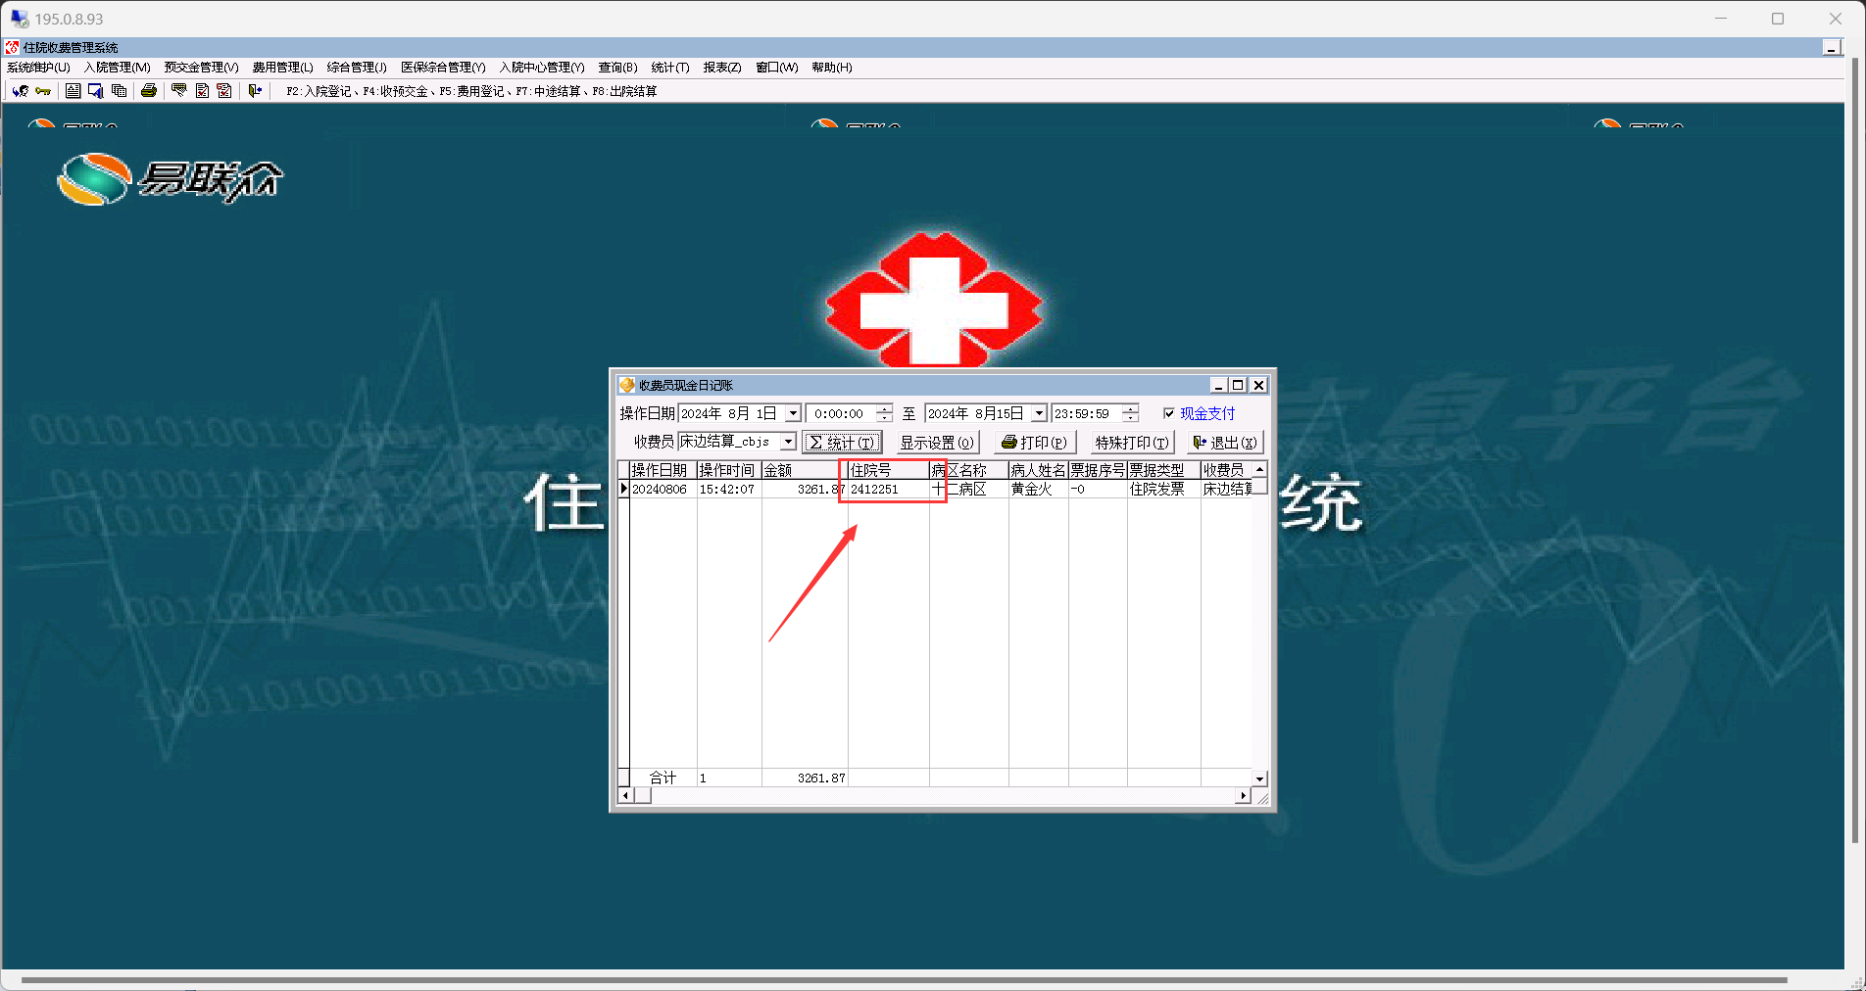Viewport: 1866px width, 991px height.
Task: Open the 费用管理(L) menu
Action: click(x=282, y=68)
